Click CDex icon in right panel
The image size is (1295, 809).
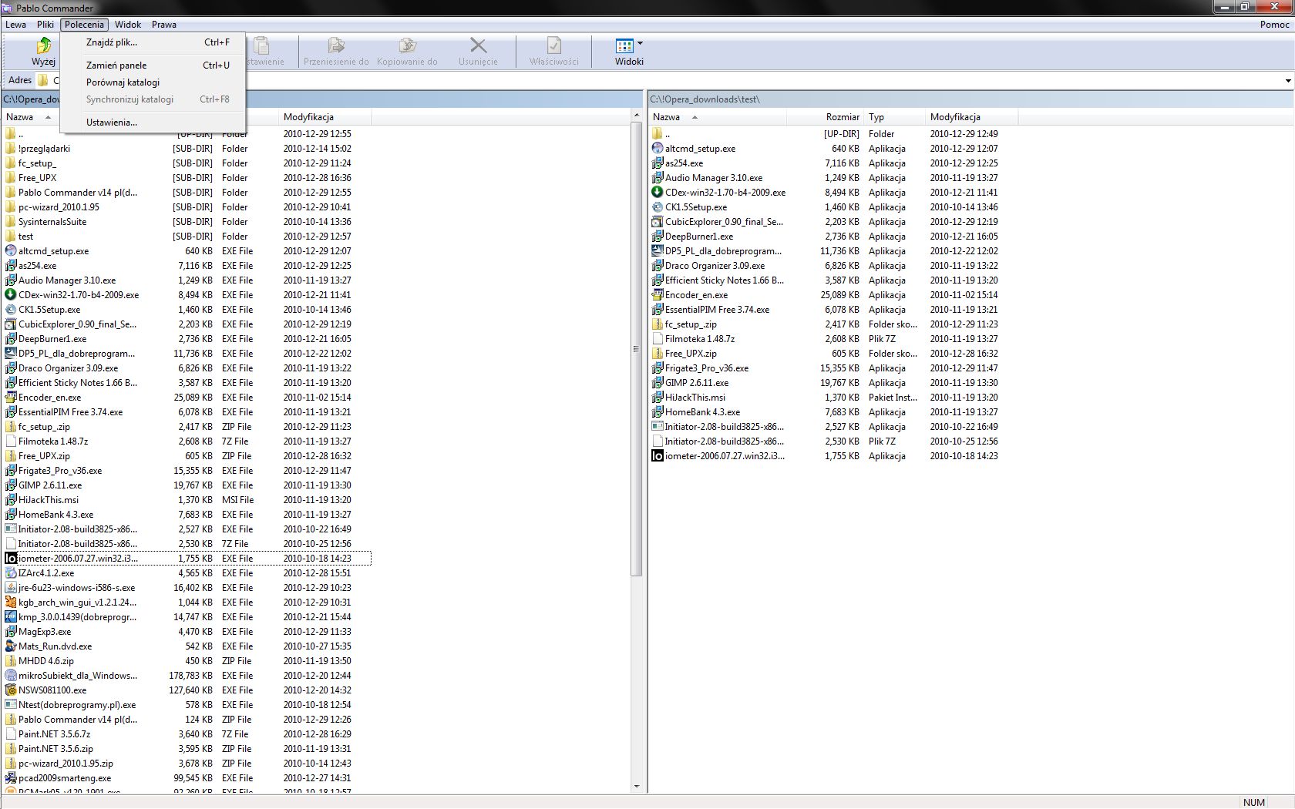pyautogui.click(x=658, y=193)
